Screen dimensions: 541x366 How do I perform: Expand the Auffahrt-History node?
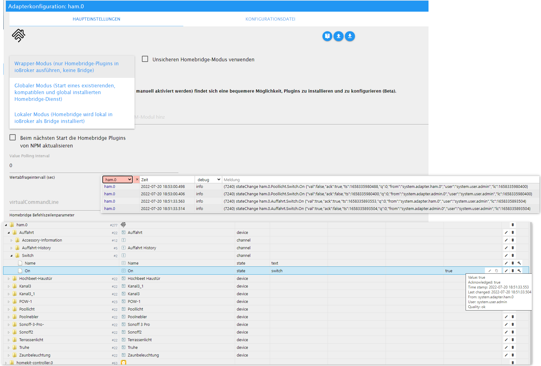(x=11, y=248)
